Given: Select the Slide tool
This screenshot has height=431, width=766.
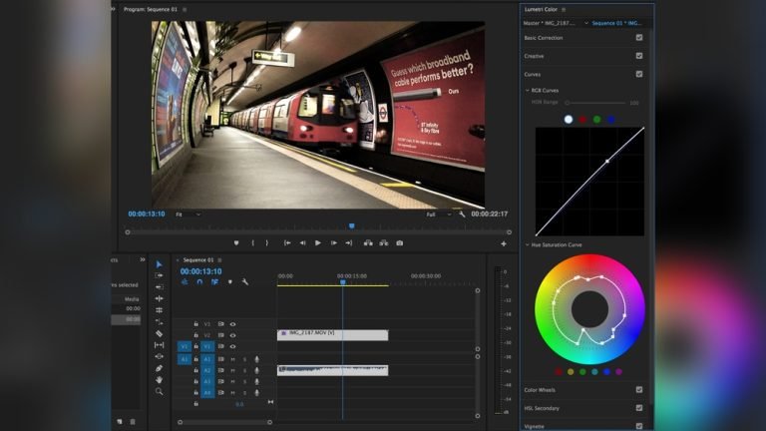Looking at the screenshot, I should tap(159, 357).
